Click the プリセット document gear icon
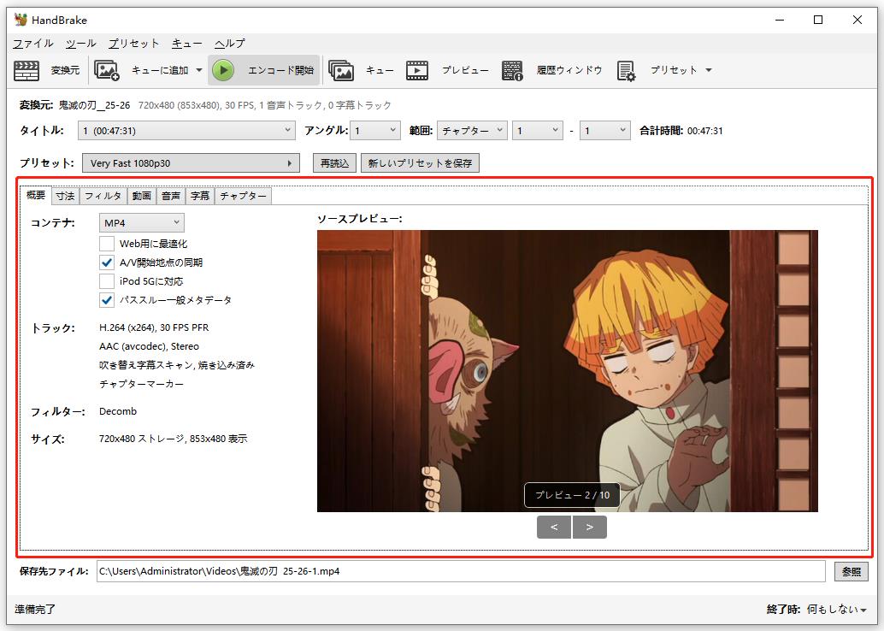Image resolution: width=884 pixels, height=631 pixels. (626, 70)
